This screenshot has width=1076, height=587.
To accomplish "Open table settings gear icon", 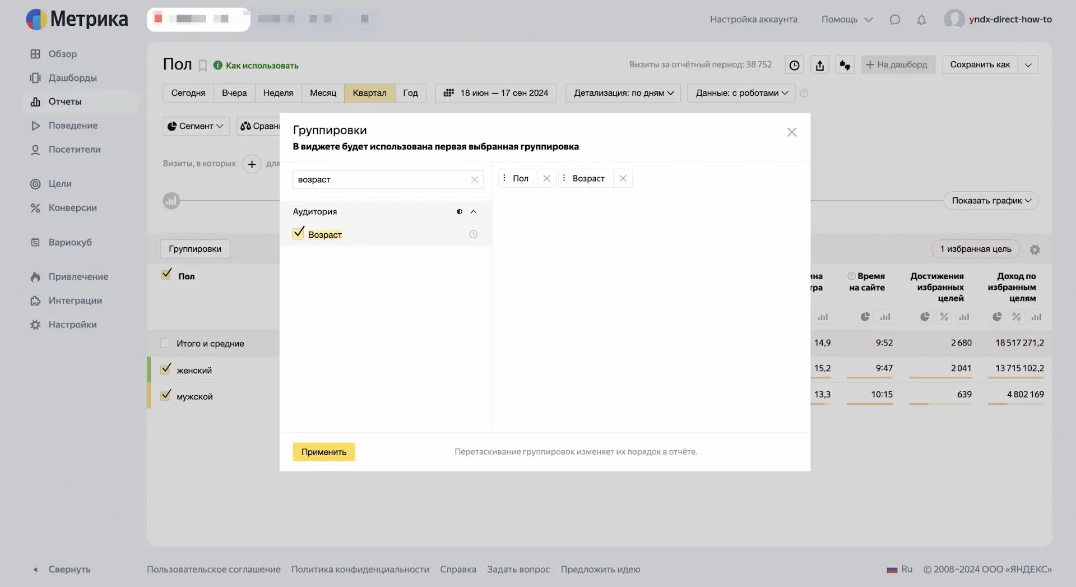I will point(1035,249).
